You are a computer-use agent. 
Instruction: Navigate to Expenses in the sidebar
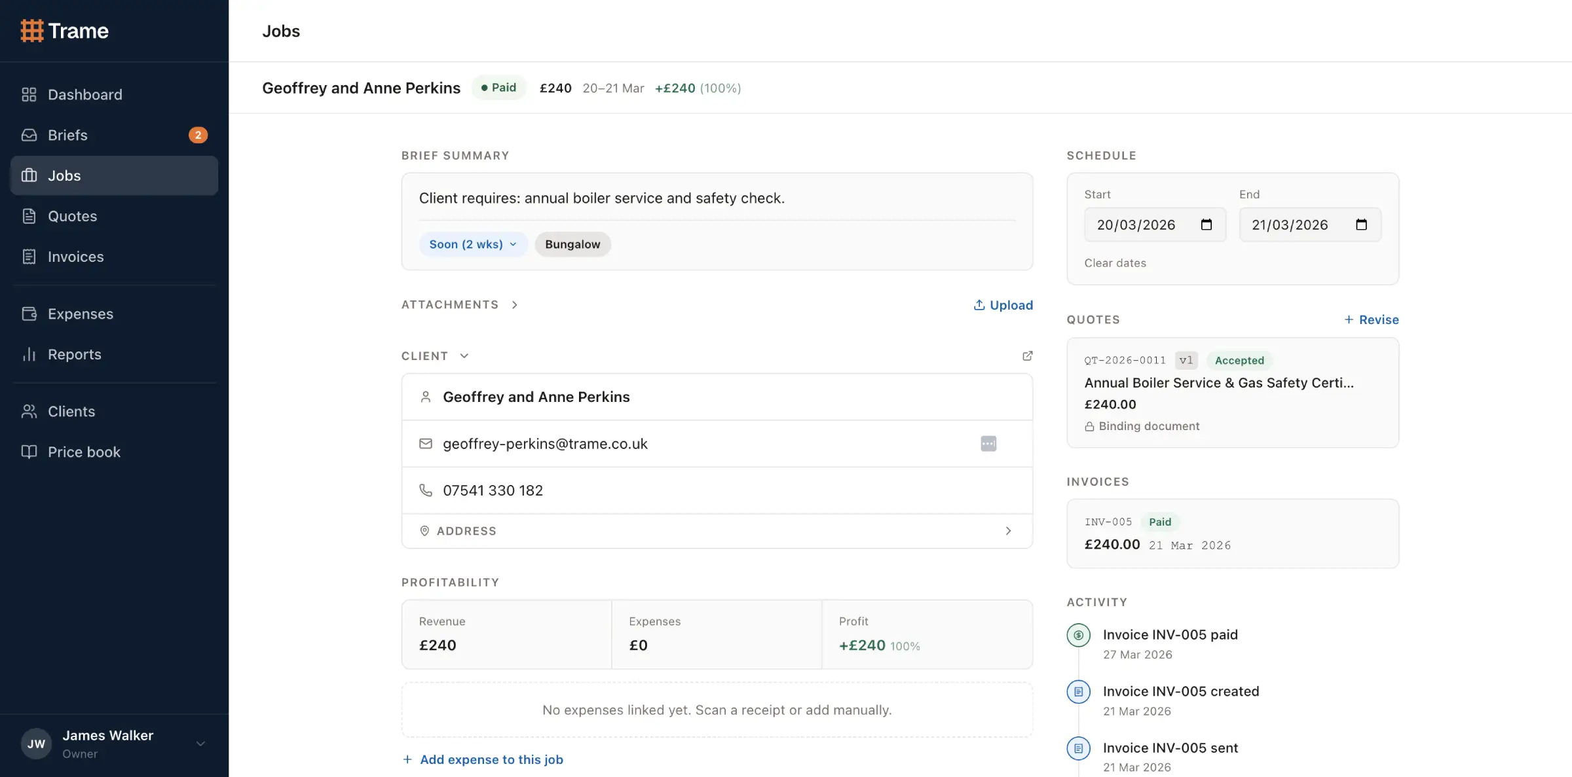tap(114, 314)
